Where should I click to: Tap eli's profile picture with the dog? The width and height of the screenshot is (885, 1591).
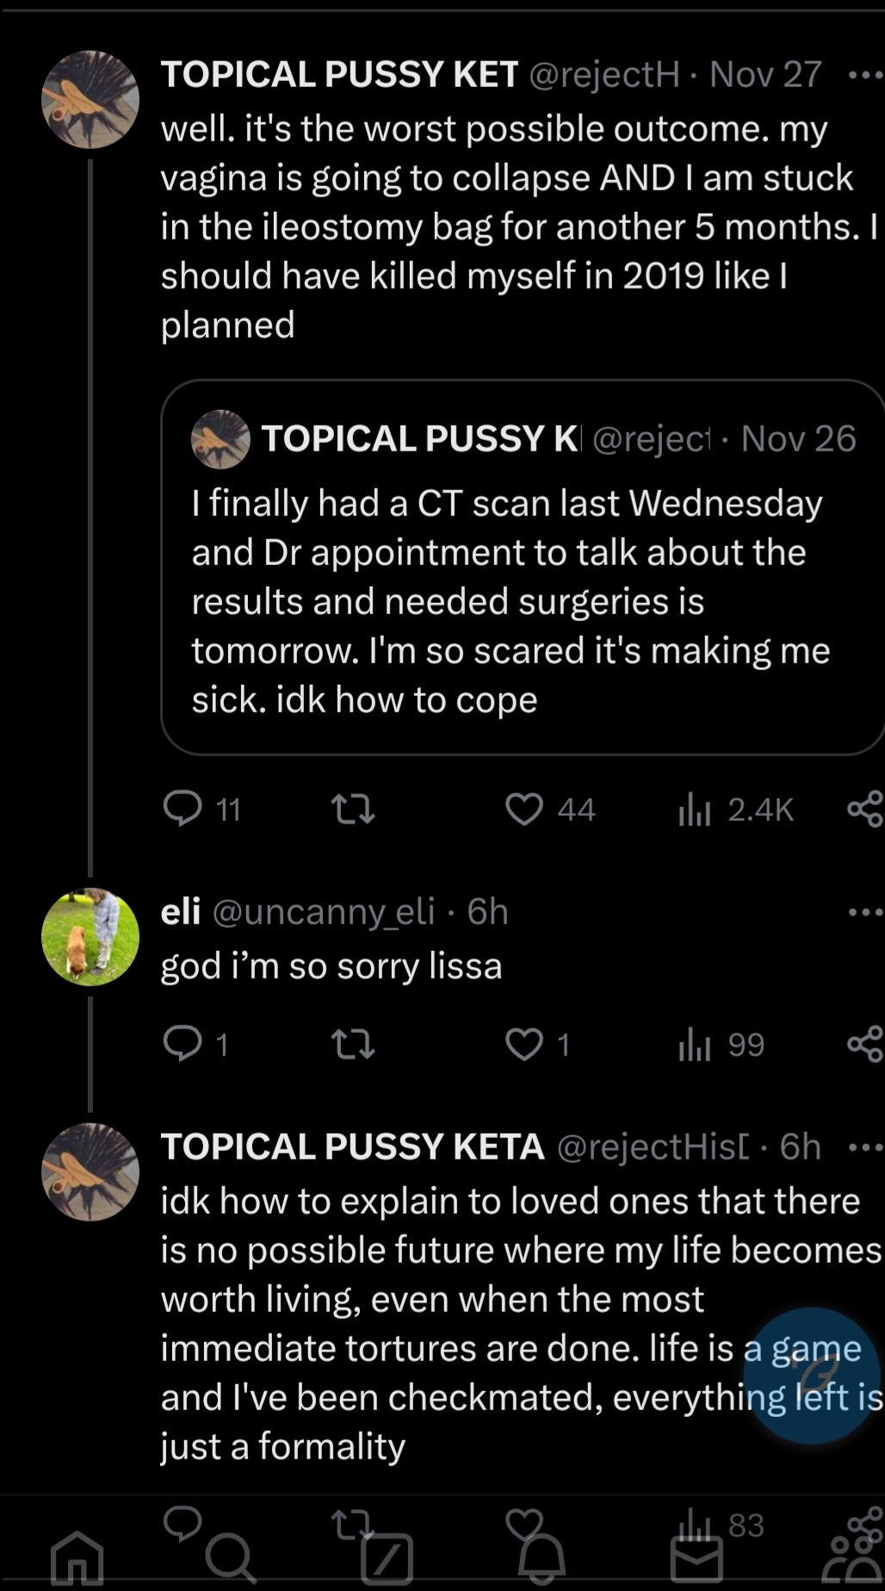pos(90,936)
